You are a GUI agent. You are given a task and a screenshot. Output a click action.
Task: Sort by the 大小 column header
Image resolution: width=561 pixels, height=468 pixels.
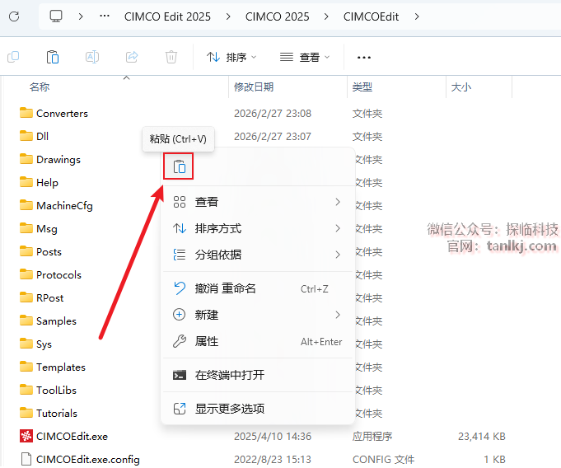pyautogui.click(x=460, y=87)
